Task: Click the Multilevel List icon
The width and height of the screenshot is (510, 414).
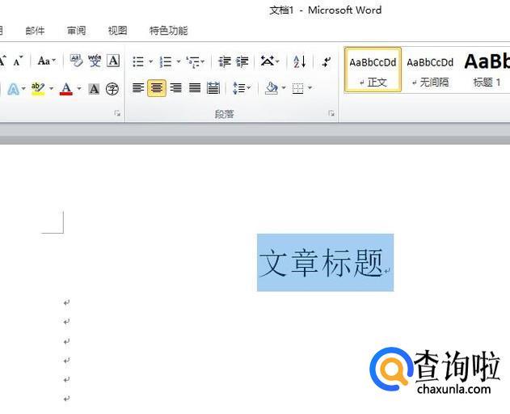Action: point(193,61)
